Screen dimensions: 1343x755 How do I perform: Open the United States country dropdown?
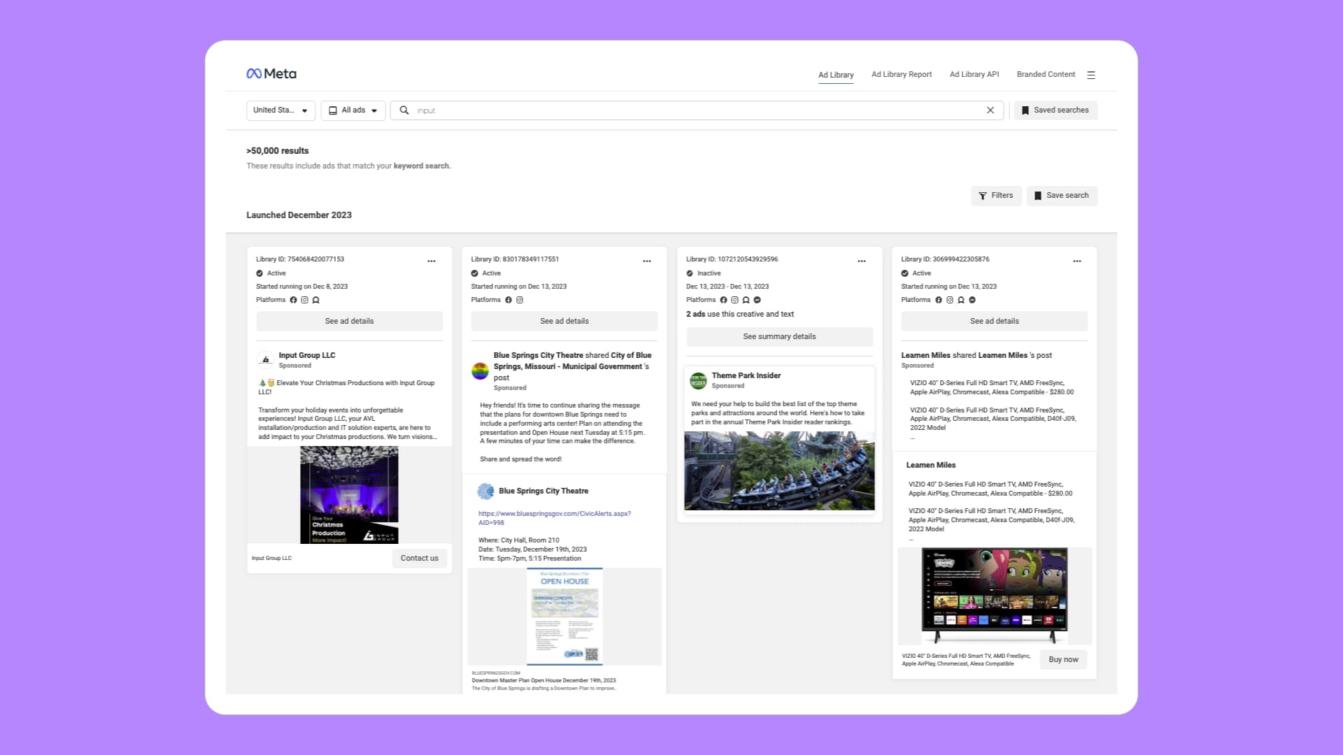click(280, 110)
